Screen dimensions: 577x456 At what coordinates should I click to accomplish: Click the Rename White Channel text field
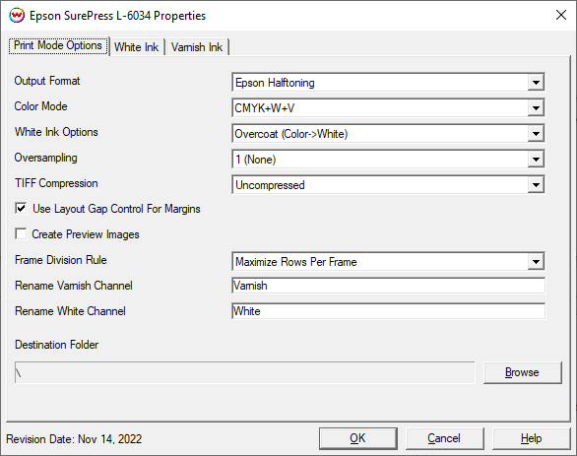pyautogui.click(x=389, y=311)
